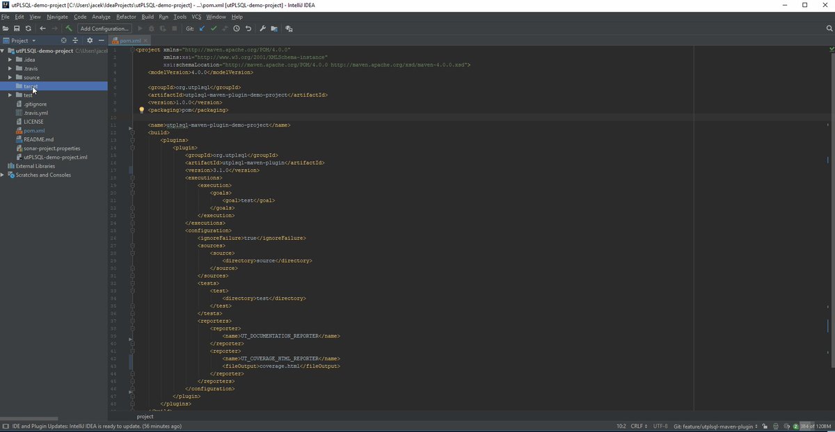Image resolution: width=835 pixels, height=432 pixels.
Task: Click the yellow light bulb intention icon
Action: pos(141,110)
